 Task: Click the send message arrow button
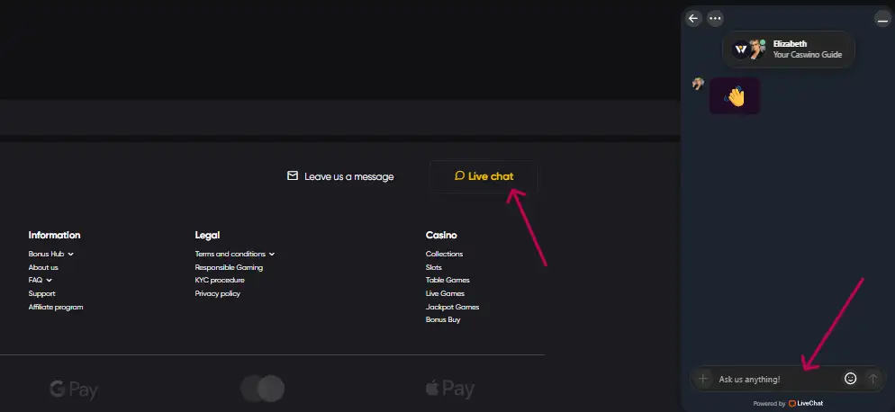872,379
